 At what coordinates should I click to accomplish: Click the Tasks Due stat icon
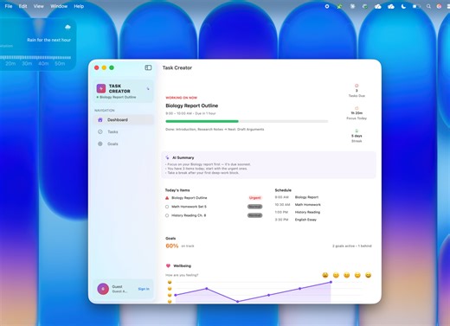pos(357,86)
